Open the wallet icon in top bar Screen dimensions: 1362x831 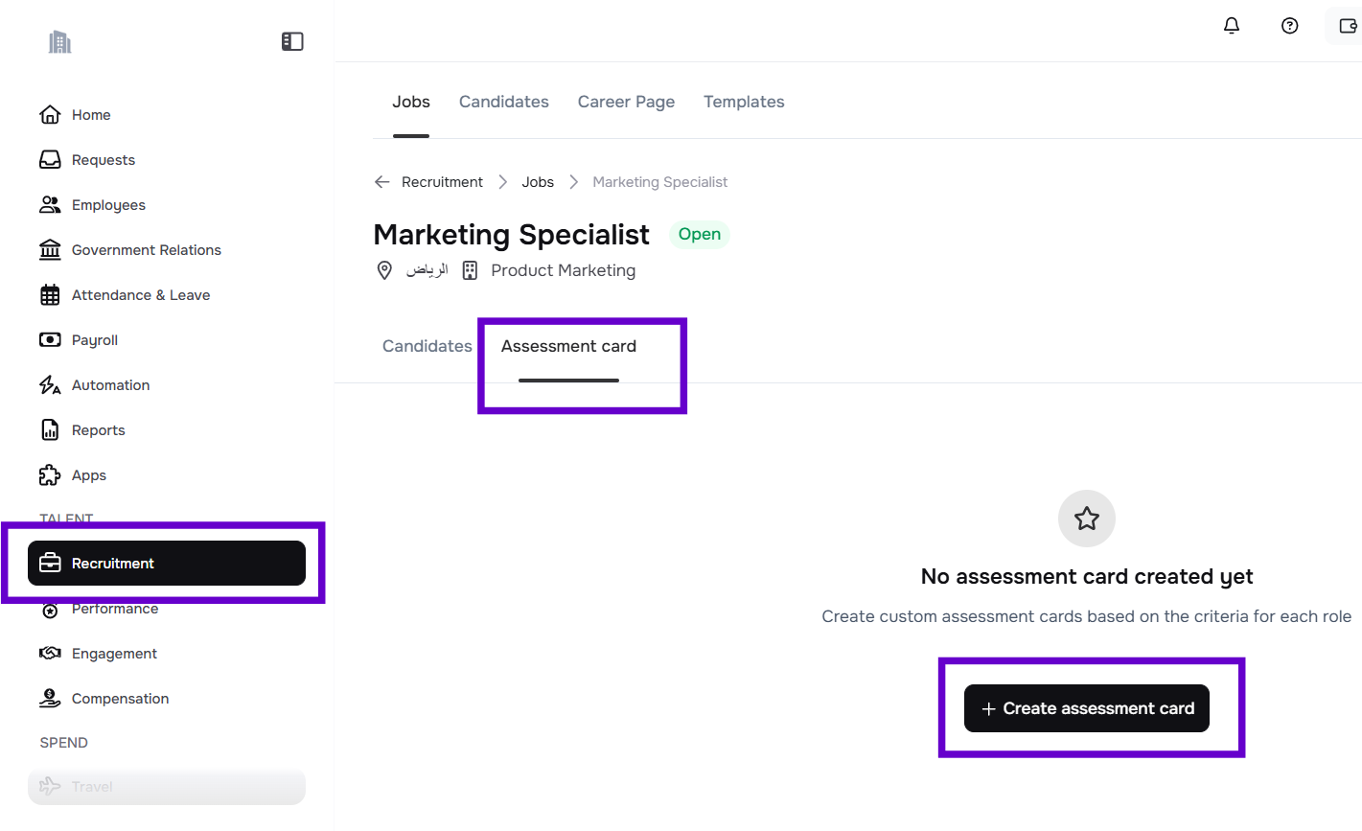point(1347,26)
